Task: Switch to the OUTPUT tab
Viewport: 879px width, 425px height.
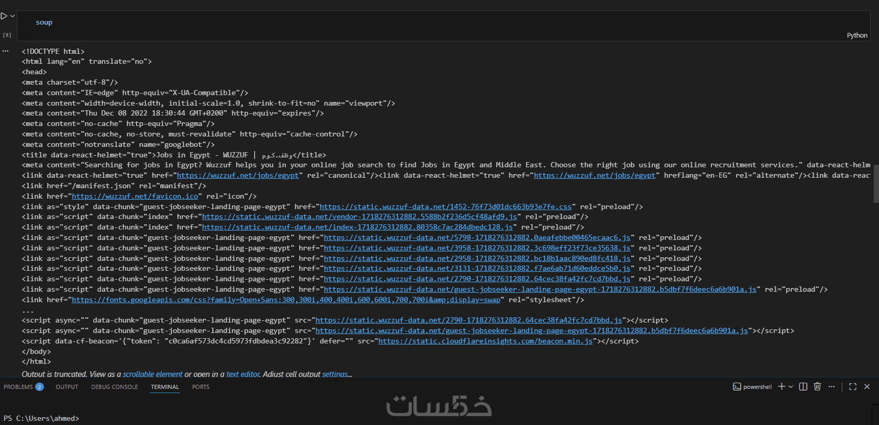Action: click(67, 387)
